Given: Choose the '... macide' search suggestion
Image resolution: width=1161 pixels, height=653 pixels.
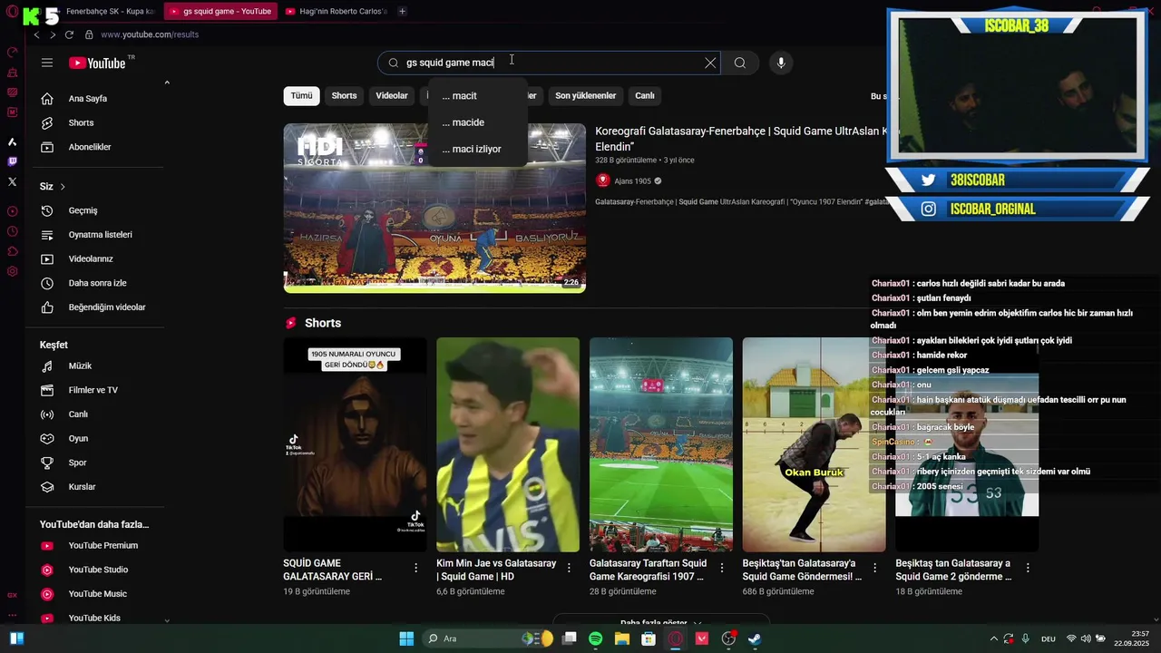Looking at the screenshot, I should pyautogui.click(x=477, y=122).
